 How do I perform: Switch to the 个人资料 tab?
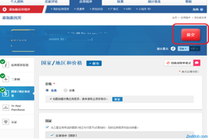[17, 2]
